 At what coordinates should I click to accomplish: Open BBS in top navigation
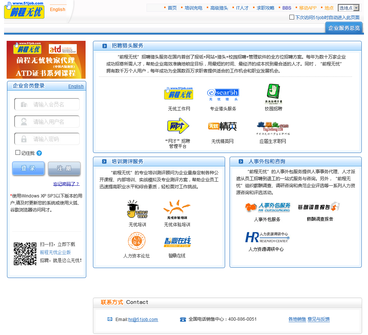pyautogui.click(x=287, y=8)
